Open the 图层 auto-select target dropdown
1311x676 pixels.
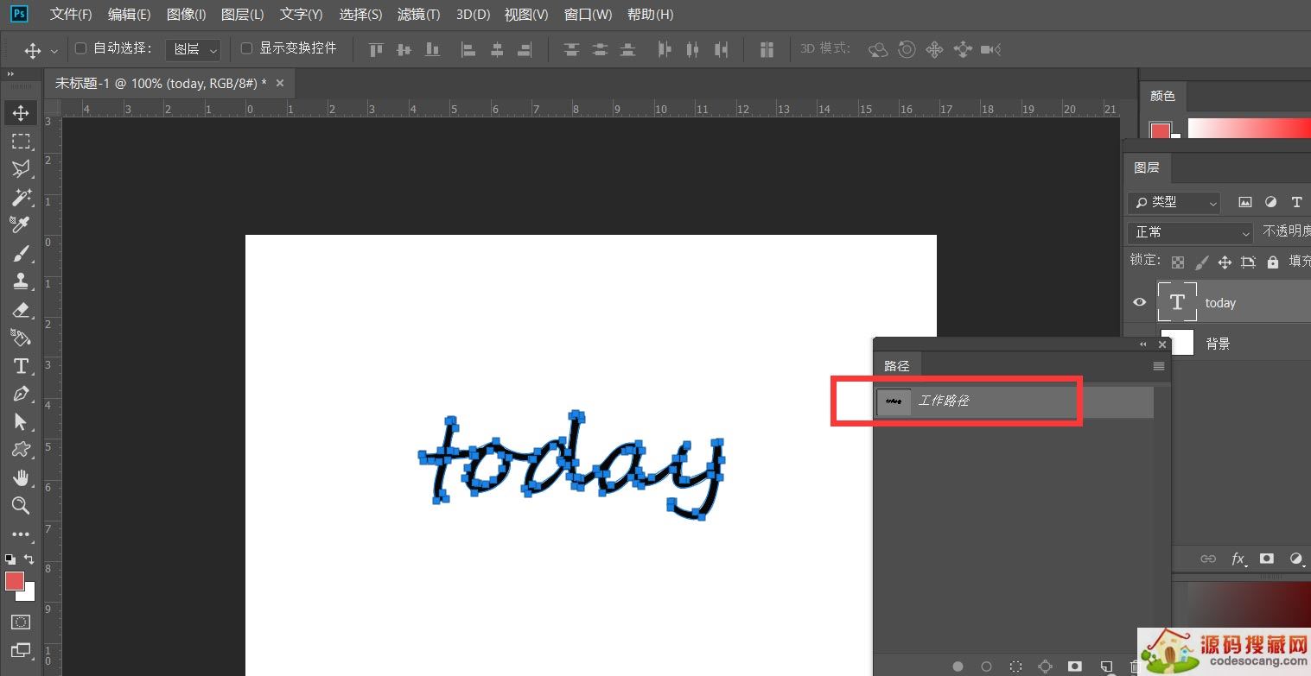coord(194,50)
